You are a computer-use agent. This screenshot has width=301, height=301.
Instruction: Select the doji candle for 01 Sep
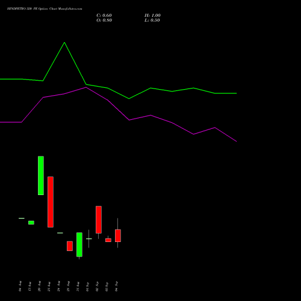click(x=89, y=238)
